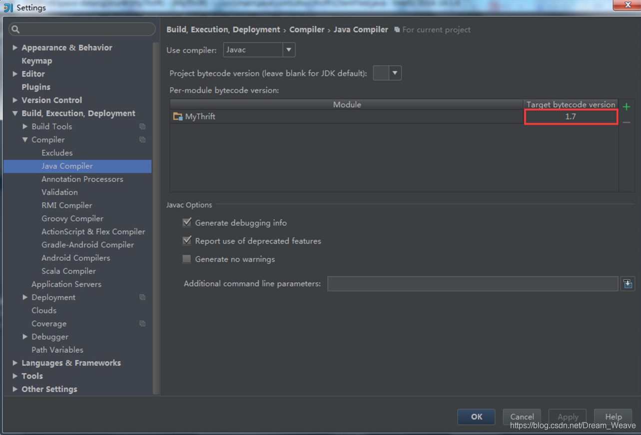Image resolution: width=641 pixels, height=435 pixels.
Task: Click the expand editor icon beside parameters field
Action: pos(628,283)
